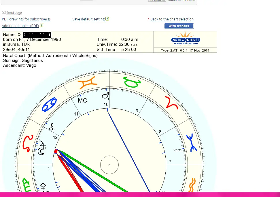Click the green Taurus glyph on the wheel
This screenshot has width=280, height=197.
132,82
